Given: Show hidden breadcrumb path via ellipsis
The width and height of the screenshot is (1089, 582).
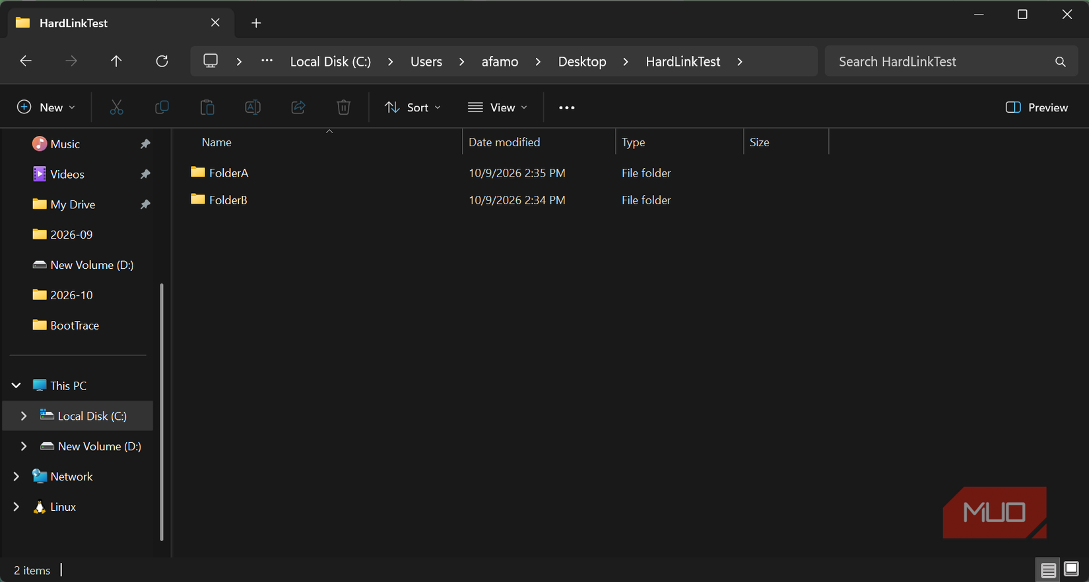Looking at the screenshot, I should (x=267, y=61).
